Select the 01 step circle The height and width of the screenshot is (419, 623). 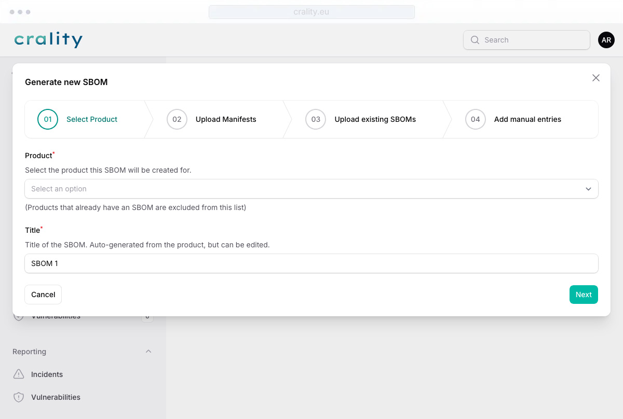click(48, 119)
